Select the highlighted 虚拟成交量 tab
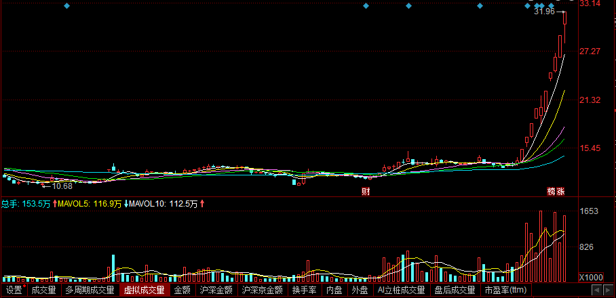This screenshot has width=616, height=298. [145, 290]
